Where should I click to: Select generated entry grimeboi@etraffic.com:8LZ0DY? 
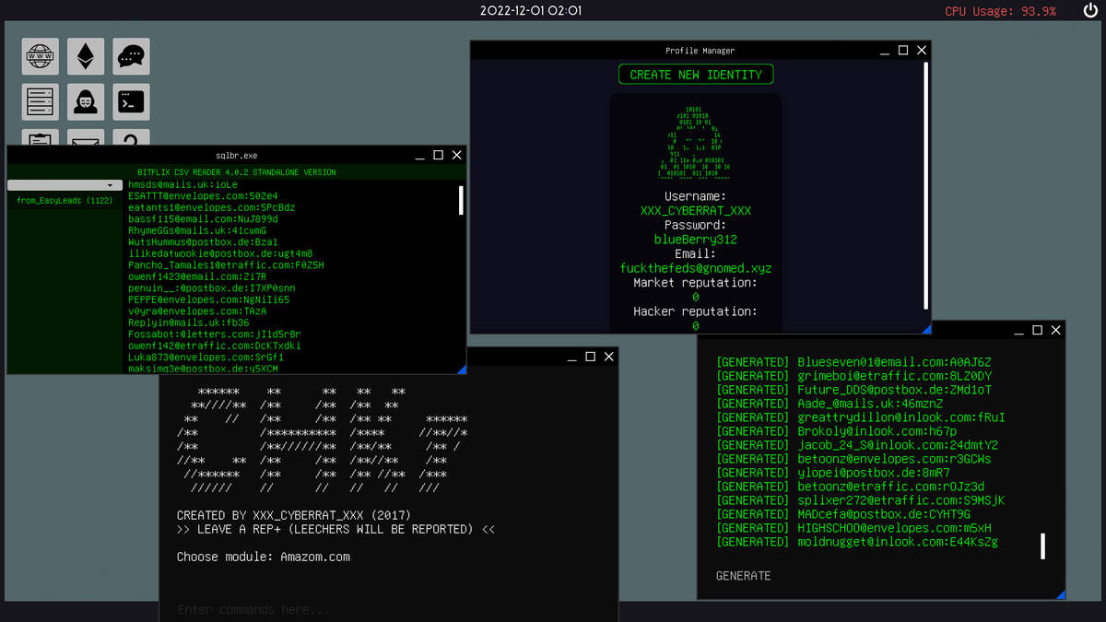click(853, 376)
